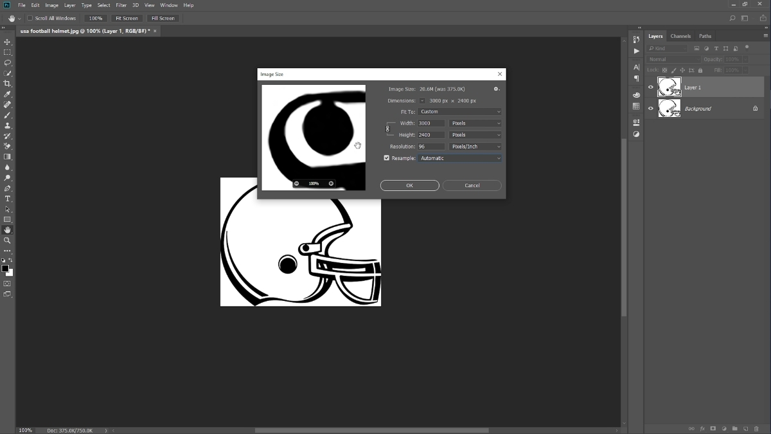
Task: Enable Scroll All Windows checkbox
Action: (x=30, y=18)
